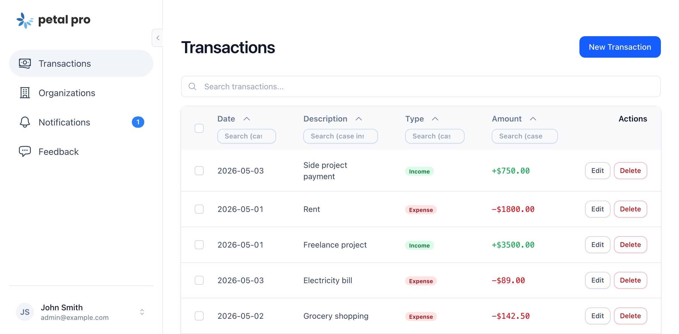Check the Electricity bill row checkbox
The image size is (679, 334).
pyautogui.click(x=199, y=280)
